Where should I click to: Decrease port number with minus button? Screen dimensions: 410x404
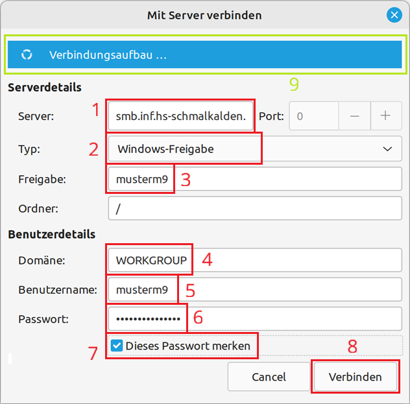(x=354, y=116)
